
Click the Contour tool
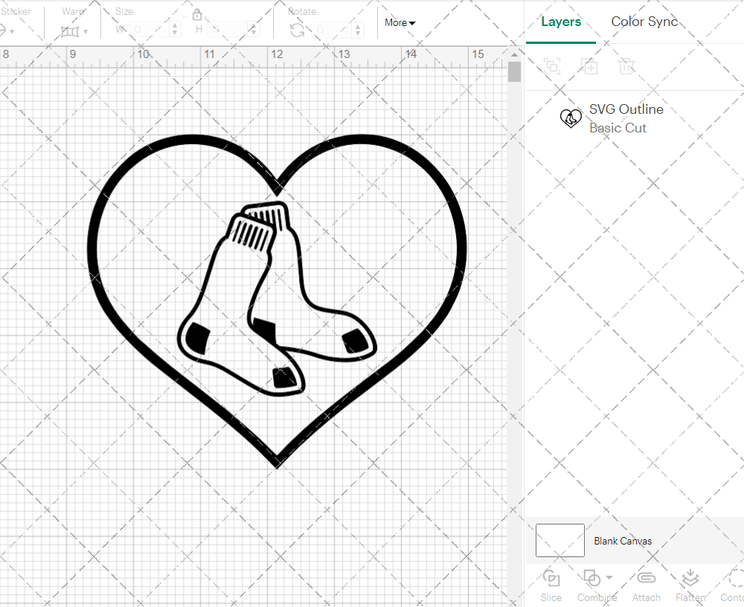[x=733, y=584]
